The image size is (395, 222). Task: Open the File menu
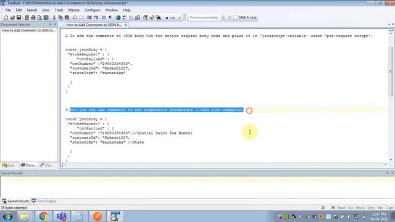(8, 10)
